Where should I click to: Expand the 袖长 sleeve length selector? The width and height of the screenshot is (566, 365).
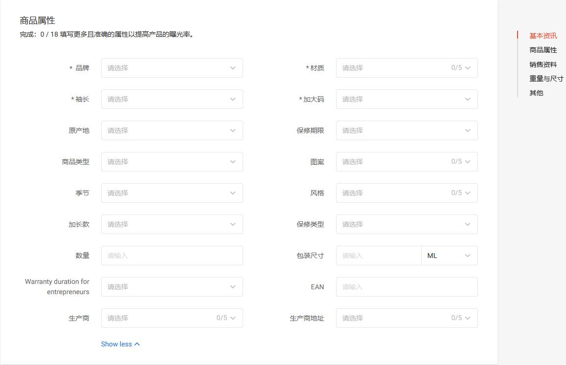[172, 99]
